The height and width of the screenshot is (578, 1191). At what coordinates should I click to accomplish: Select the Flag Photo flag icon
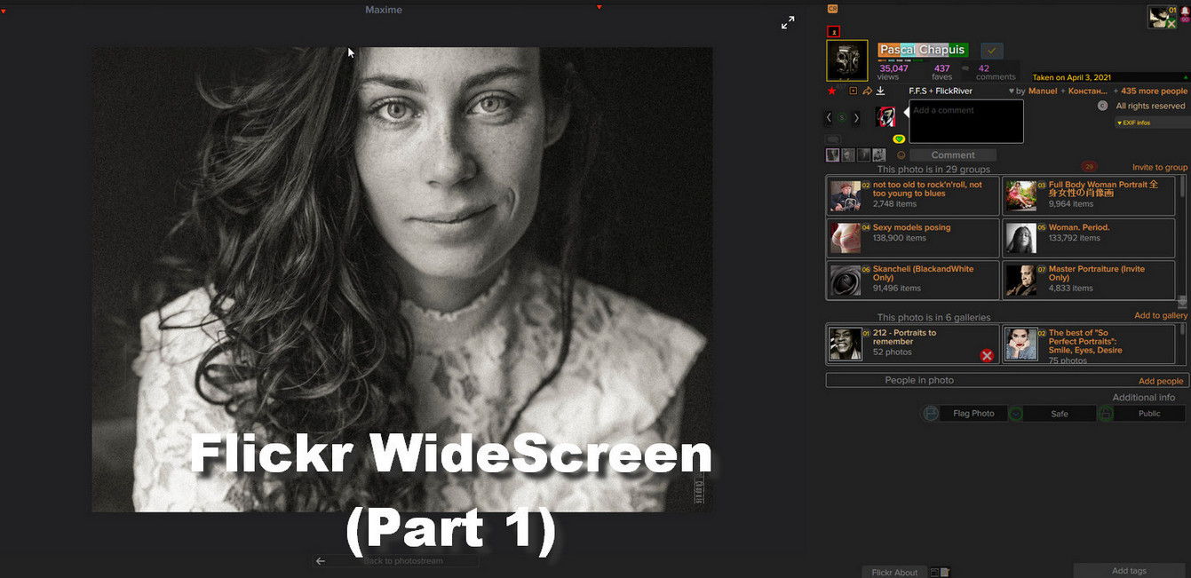click(x=930, y=413)
